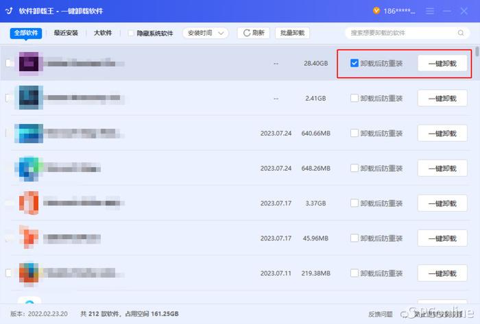Image resolution: width=480 pixels, height=324 pixels.
Task: Open the 安装时间 sort dropdown
Action: (x=206, y=33)
